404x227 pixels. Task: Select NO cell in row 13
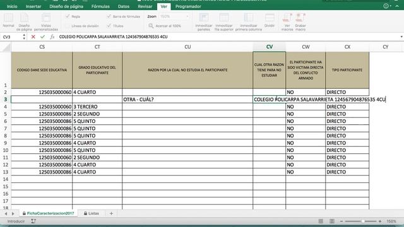click(x=306, y=172)
